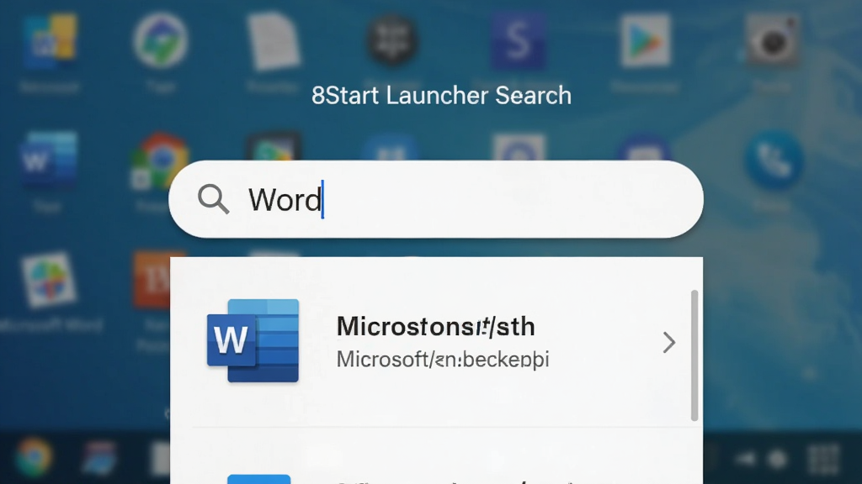Open the camera app desktop icon
The height and width of the screenshot is (484, 862).
(772, 40)
